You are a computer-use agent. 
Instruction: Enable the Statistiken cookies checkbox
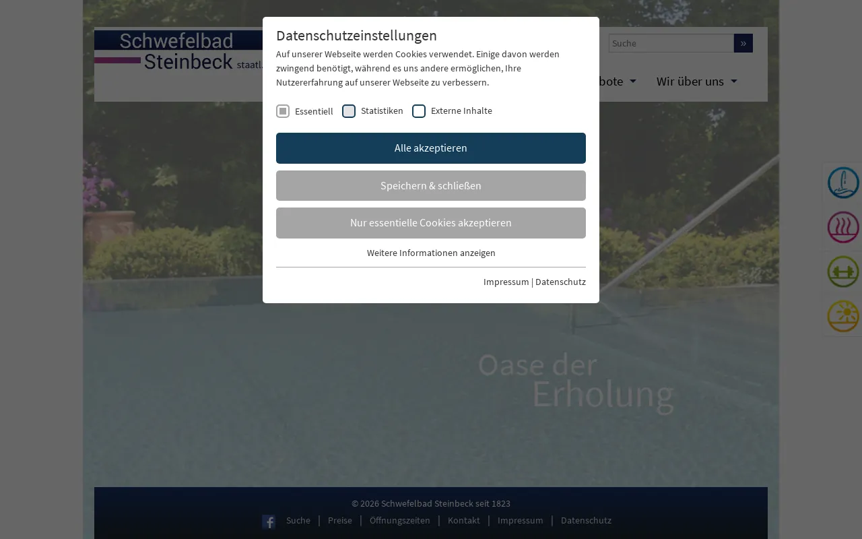click(349, 111)
